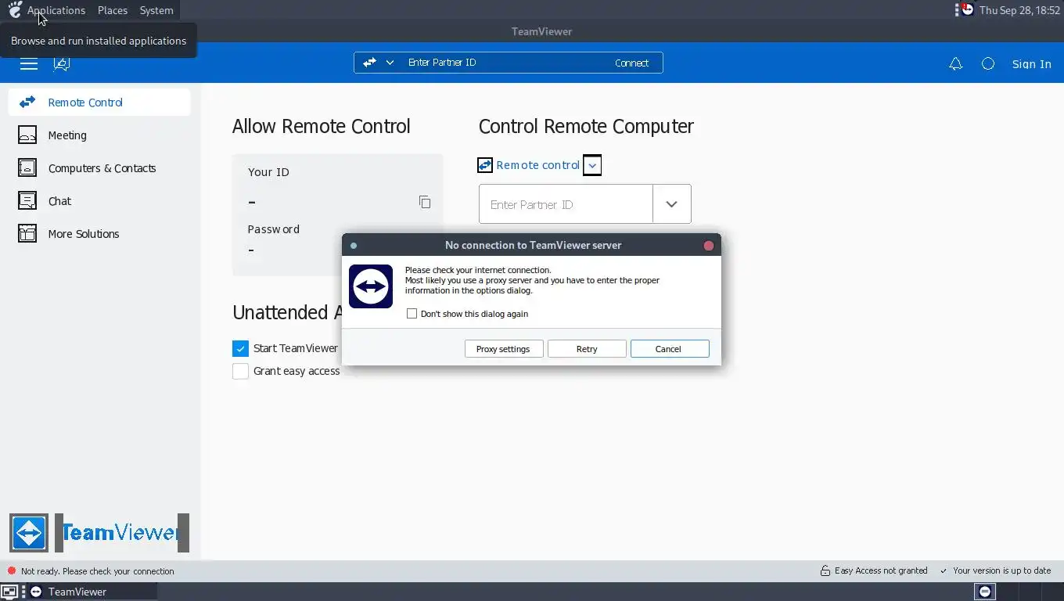
Task: Open the Partner ID history dropdown
Action: (x=672, y=204)
